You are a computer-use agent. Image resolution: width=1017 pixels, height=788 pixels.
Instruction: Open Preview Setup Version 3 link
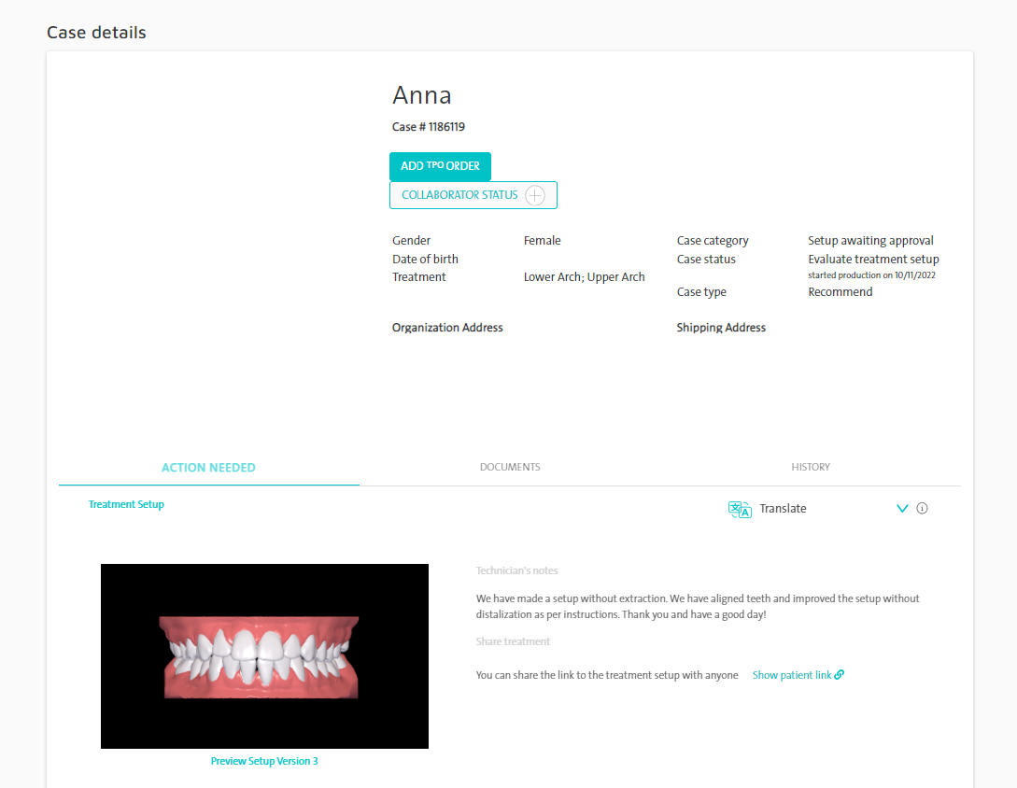[264, 761]
